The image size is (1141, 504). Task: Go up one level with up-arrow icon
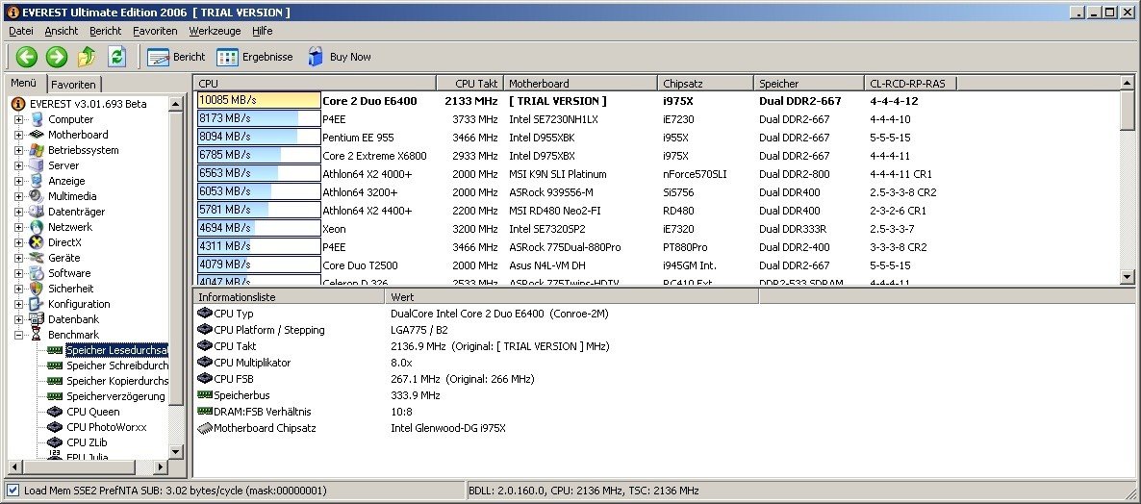click(x=87, y=57)
